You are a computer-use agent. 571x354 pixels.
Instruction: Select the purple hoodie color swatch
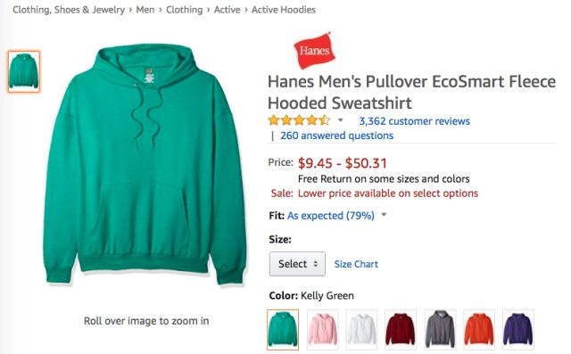[x=518, y=330]
